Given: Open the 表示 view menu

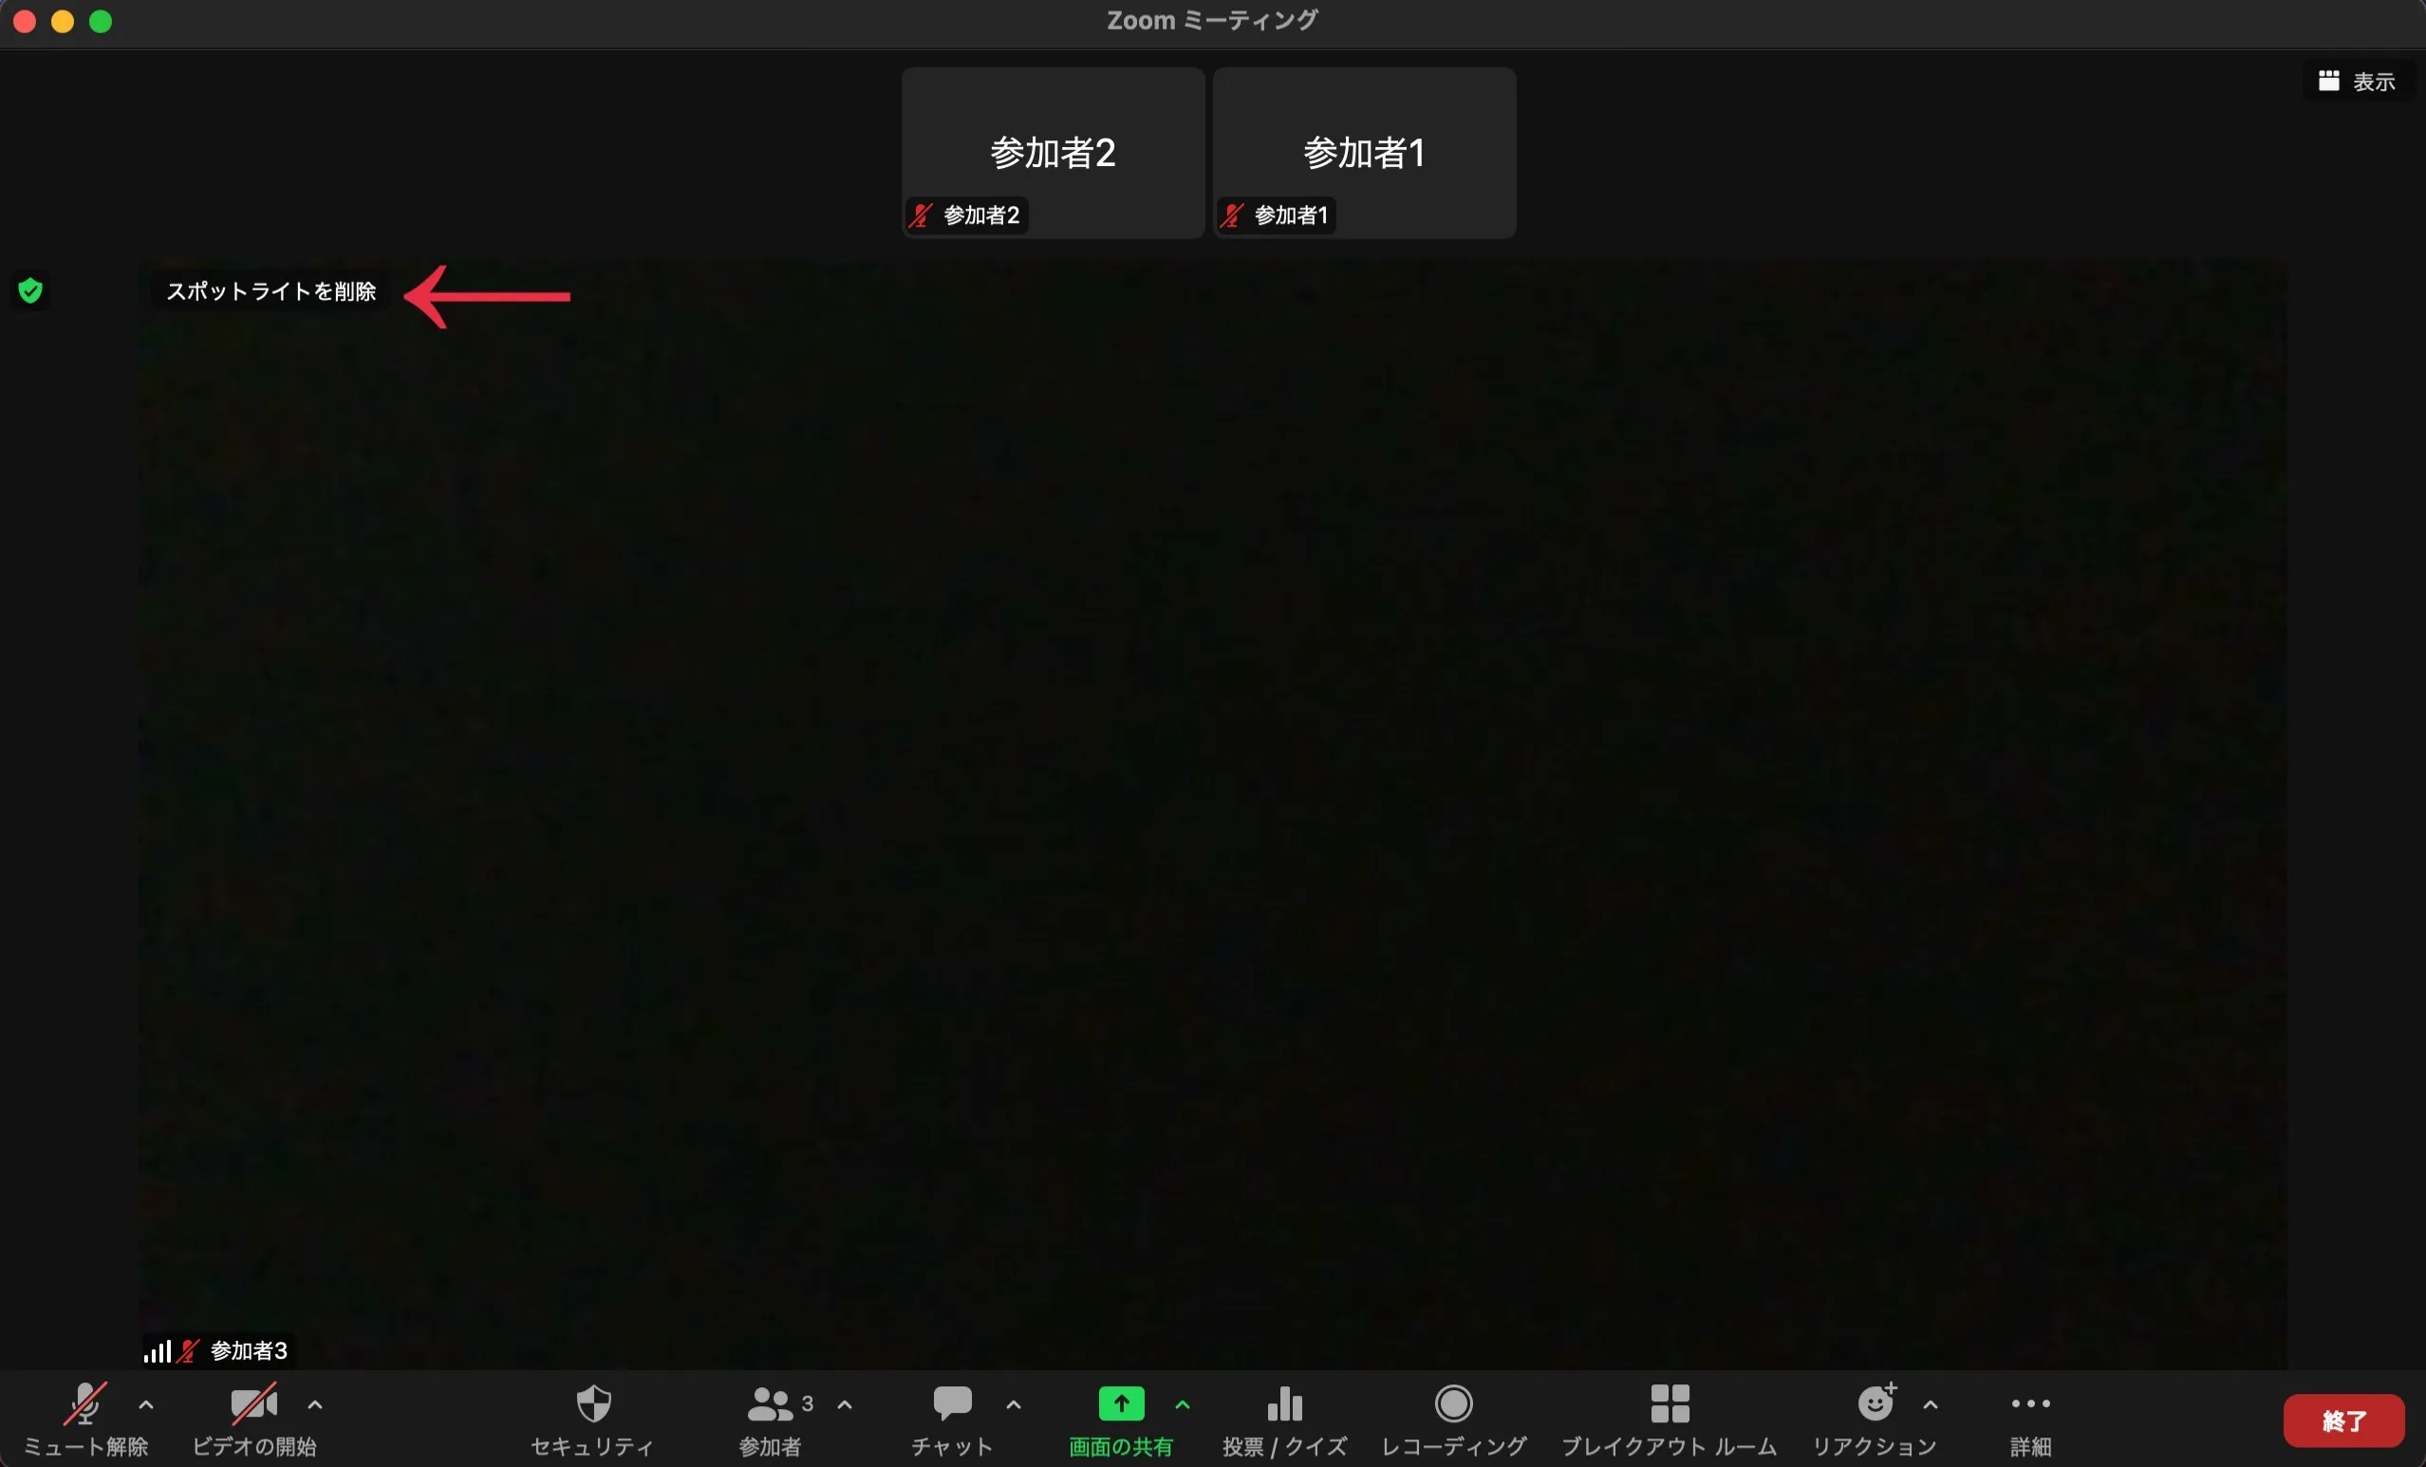Looking at the screenshot, I should tap(2358, 82).
